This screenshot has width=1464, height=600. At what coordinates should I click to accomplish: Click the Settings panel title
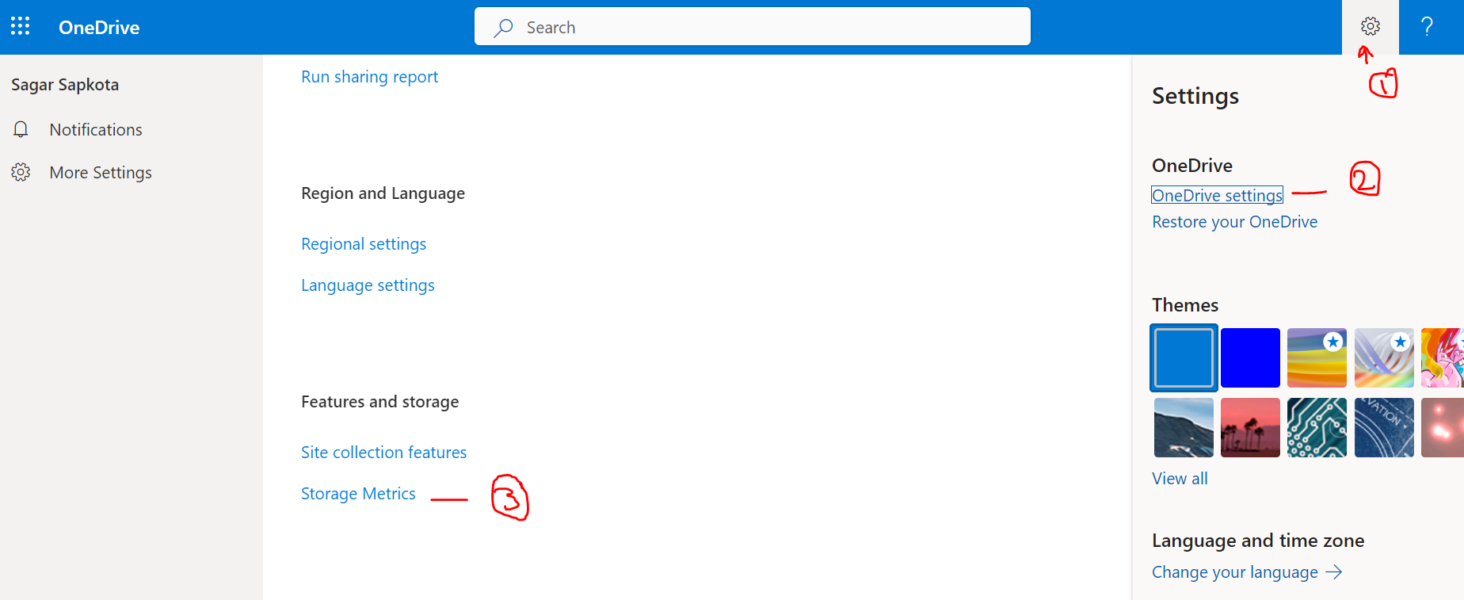point(1195,96)
